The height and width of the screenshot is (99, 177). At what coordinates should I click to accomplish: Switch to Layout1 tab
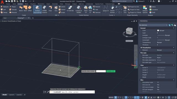click(x=12, y=95)
